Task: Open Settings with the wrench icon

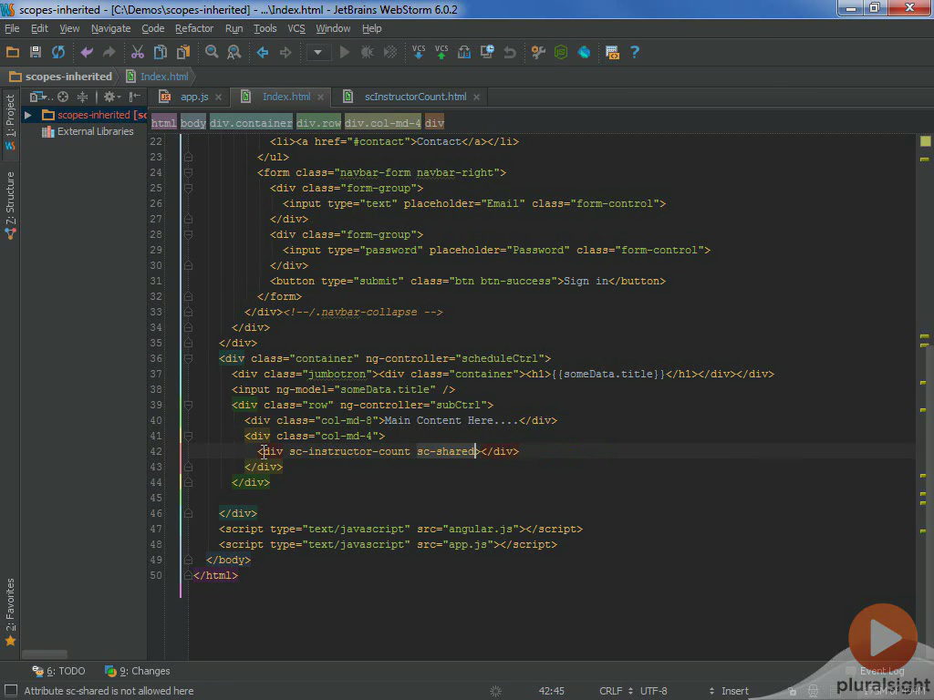Action: (x=538, y=52)
